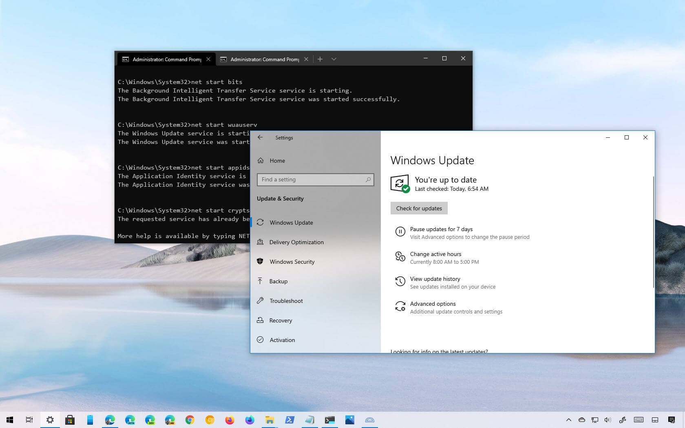685x428 pixels.
Task: Go to Settings Home
Action: [277, 161]
